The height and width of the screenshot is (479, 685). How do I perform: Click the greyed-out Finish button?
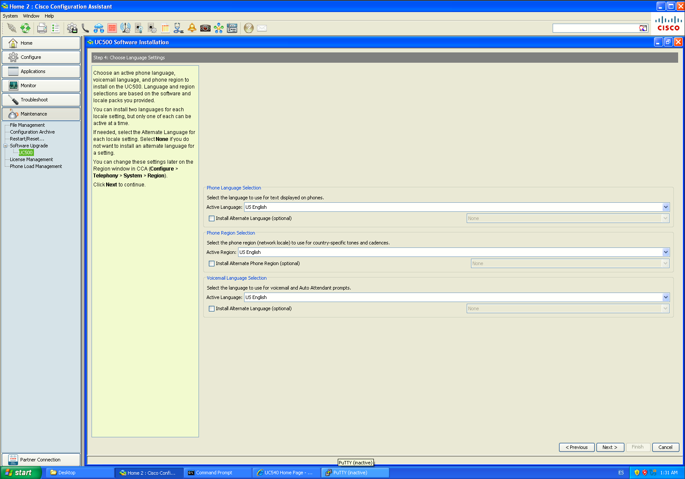[638, 447]
